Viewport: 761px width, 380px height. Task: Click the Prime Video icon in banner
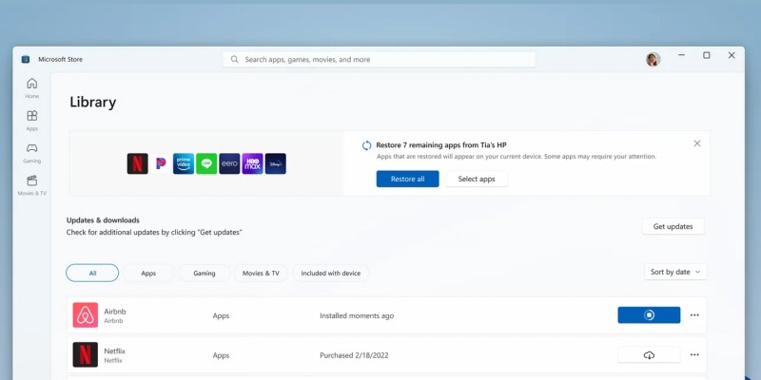pos(184,163)
